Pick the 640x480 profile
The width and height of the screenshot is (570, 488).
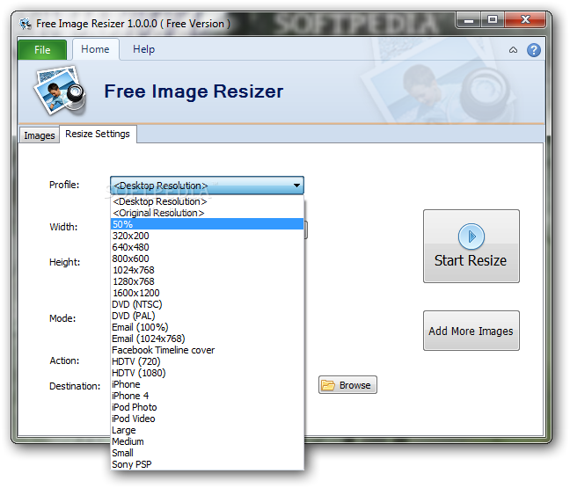tap(207, 247)
